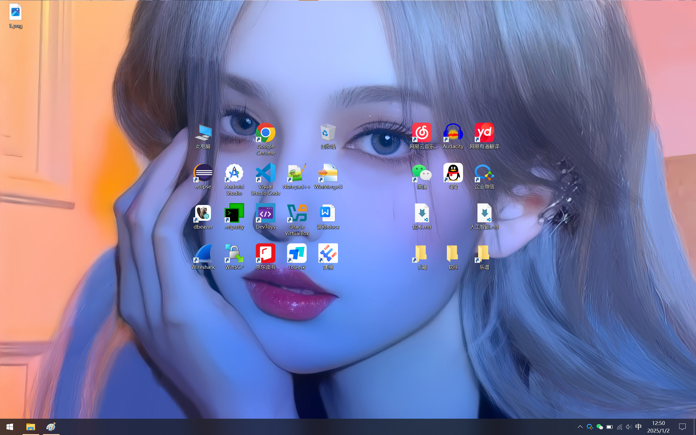The width and height of the screenshot is (696, 435).
Task: Open WeChat from the system tray
Action: click(600, 427)
